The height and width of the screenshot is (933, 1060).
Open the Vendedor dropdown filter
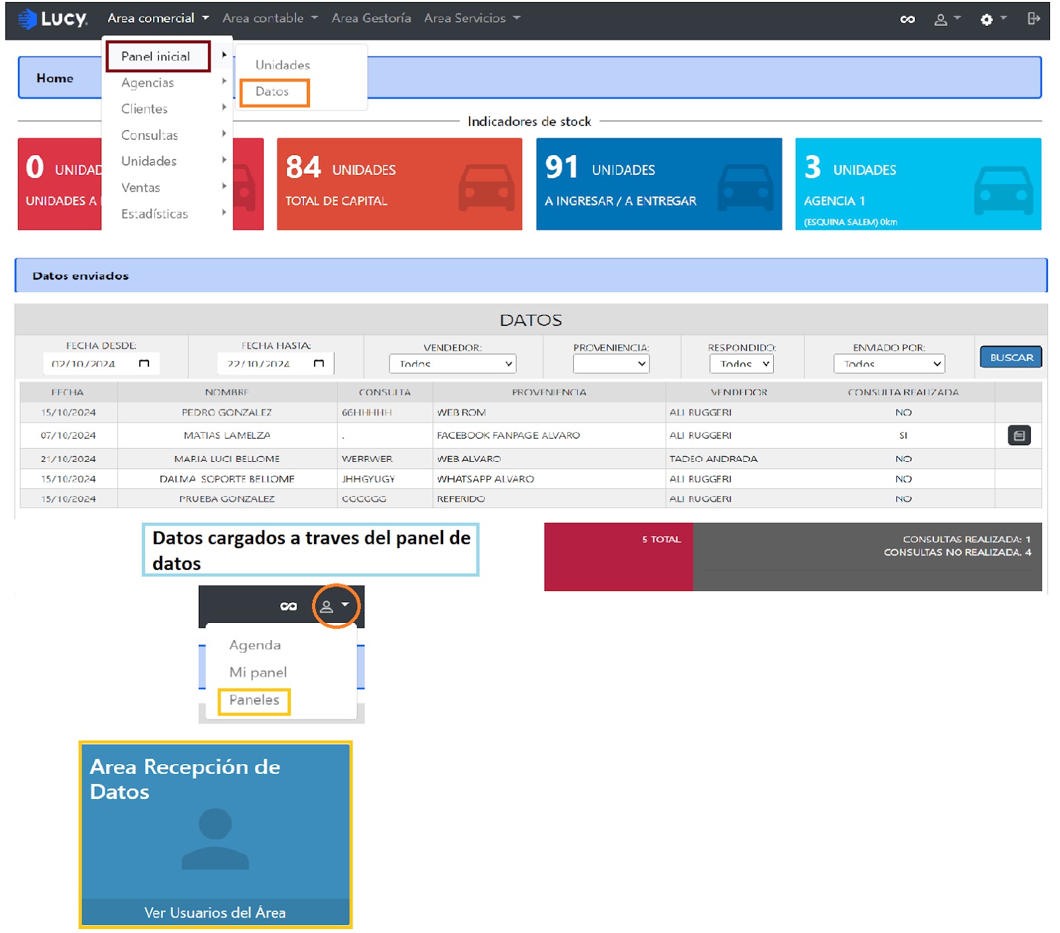452,364
